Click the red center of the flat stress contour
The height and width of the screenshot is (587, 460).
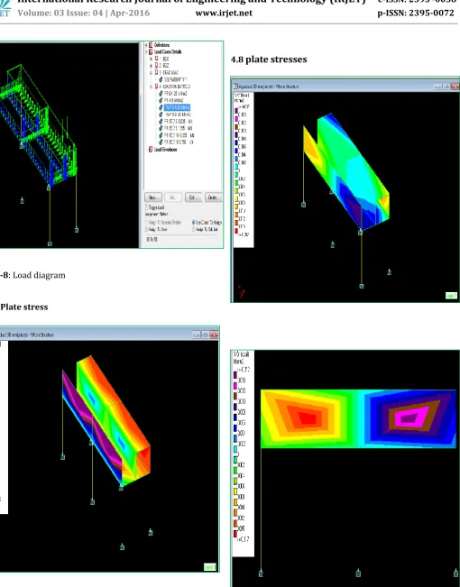308,418
